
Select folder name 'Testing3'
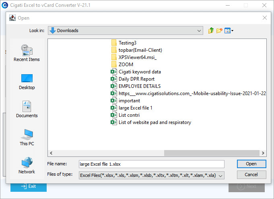(128, 43)
